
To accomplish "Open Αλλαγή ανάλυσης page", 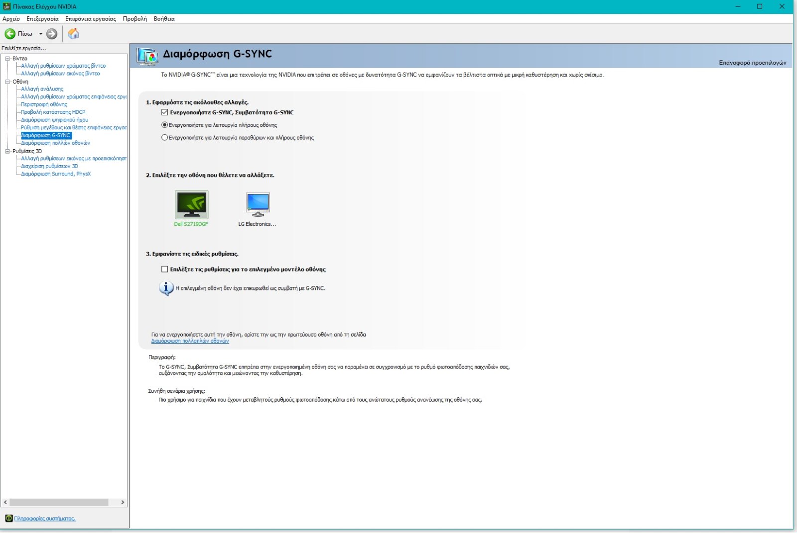I will pyautogui.click(x=42, y=89).
